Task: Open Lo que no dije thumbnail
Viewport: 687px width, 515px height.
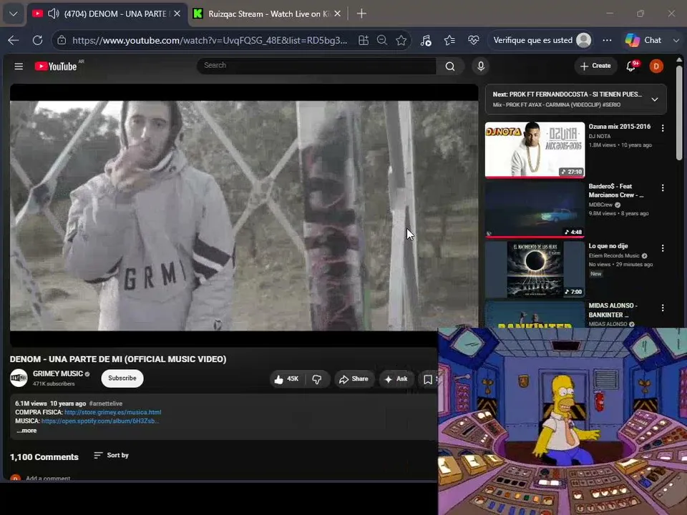Action: [535, 270]
